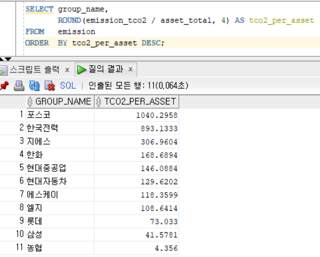The width and height of the screenshot is (320, 257).
Task: Click the ROUND function in the query
Action: pyautogui.click(x=69, y=20)
